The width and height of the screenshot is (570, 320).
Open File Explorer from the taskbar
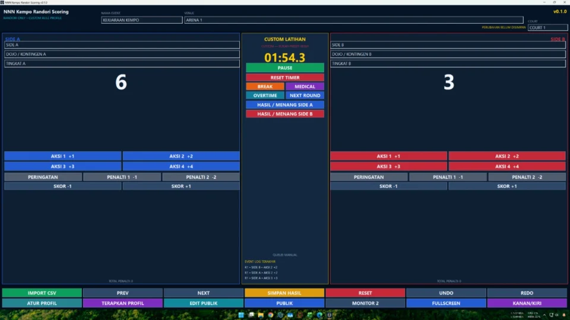pyautogui.click(x=261, y=315)
